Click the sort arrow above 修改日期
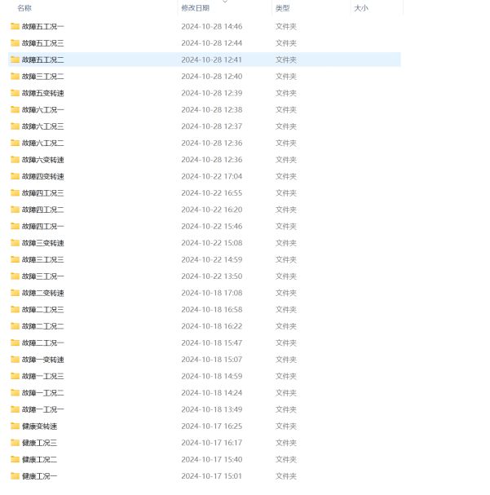Screen dimensions: 490x495 click(x=225, y=2)
